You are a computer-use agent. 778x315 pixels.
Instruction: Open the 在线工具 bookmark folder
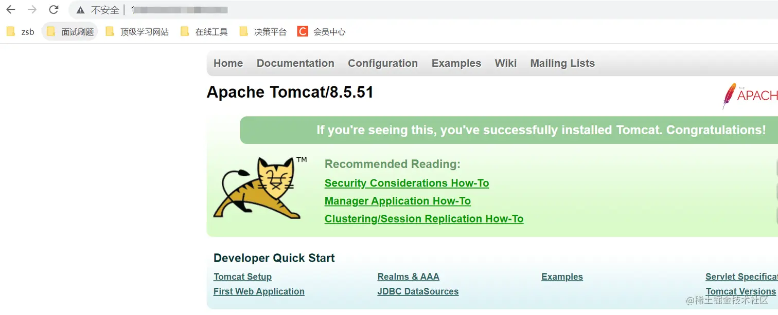tap(204, 32)
